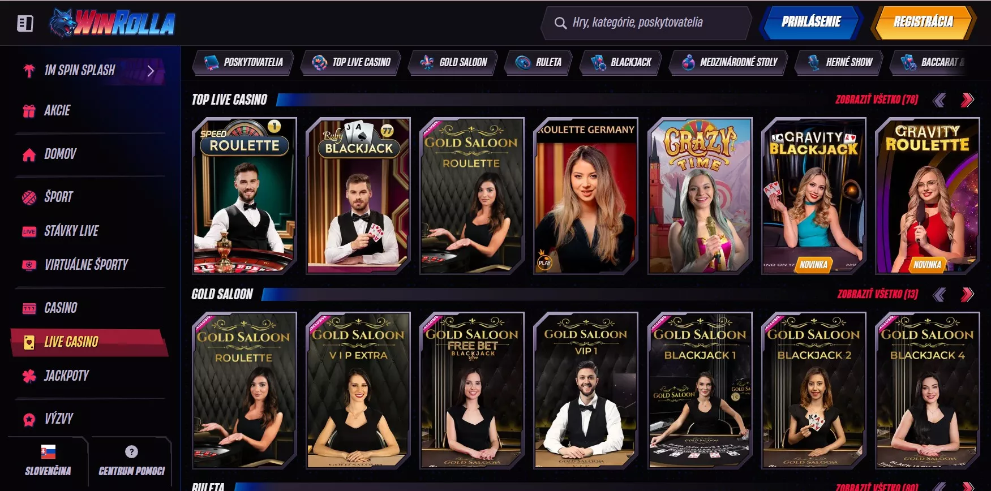Screen dimensions: 991x491
Task: Select the Ruleta category tab
Action: 538,62
